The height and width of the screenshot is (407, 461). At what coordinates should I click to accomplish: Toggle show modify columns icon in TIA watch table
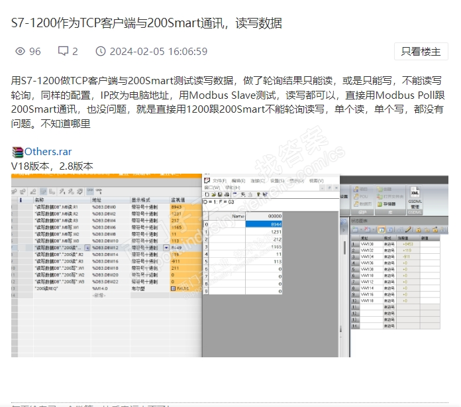[43, 192]
